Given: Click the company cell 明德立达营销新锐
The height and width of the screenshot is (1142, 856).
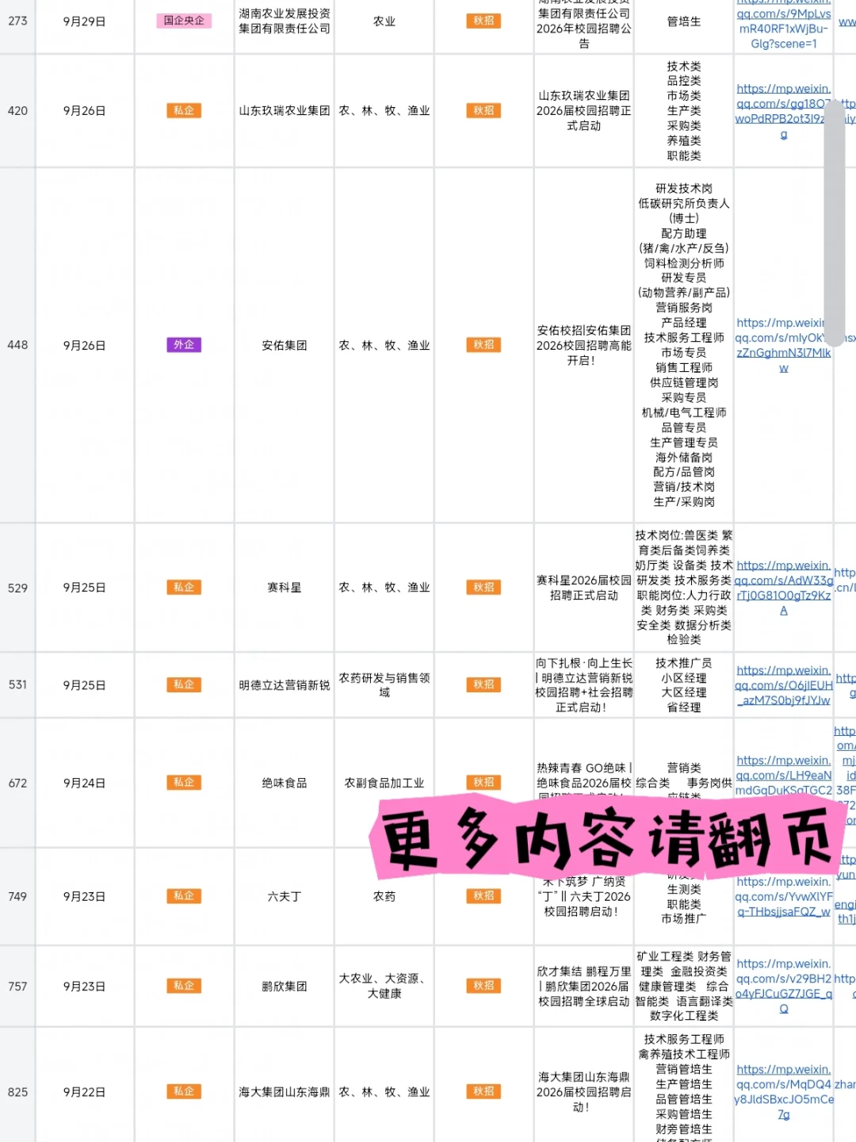Looking at the screenshot, I should pyautogui.click(x=285, y=685).
